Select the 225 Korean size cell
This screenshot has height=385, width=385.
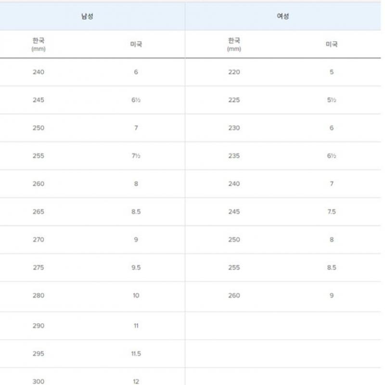(x=234, y=100)
